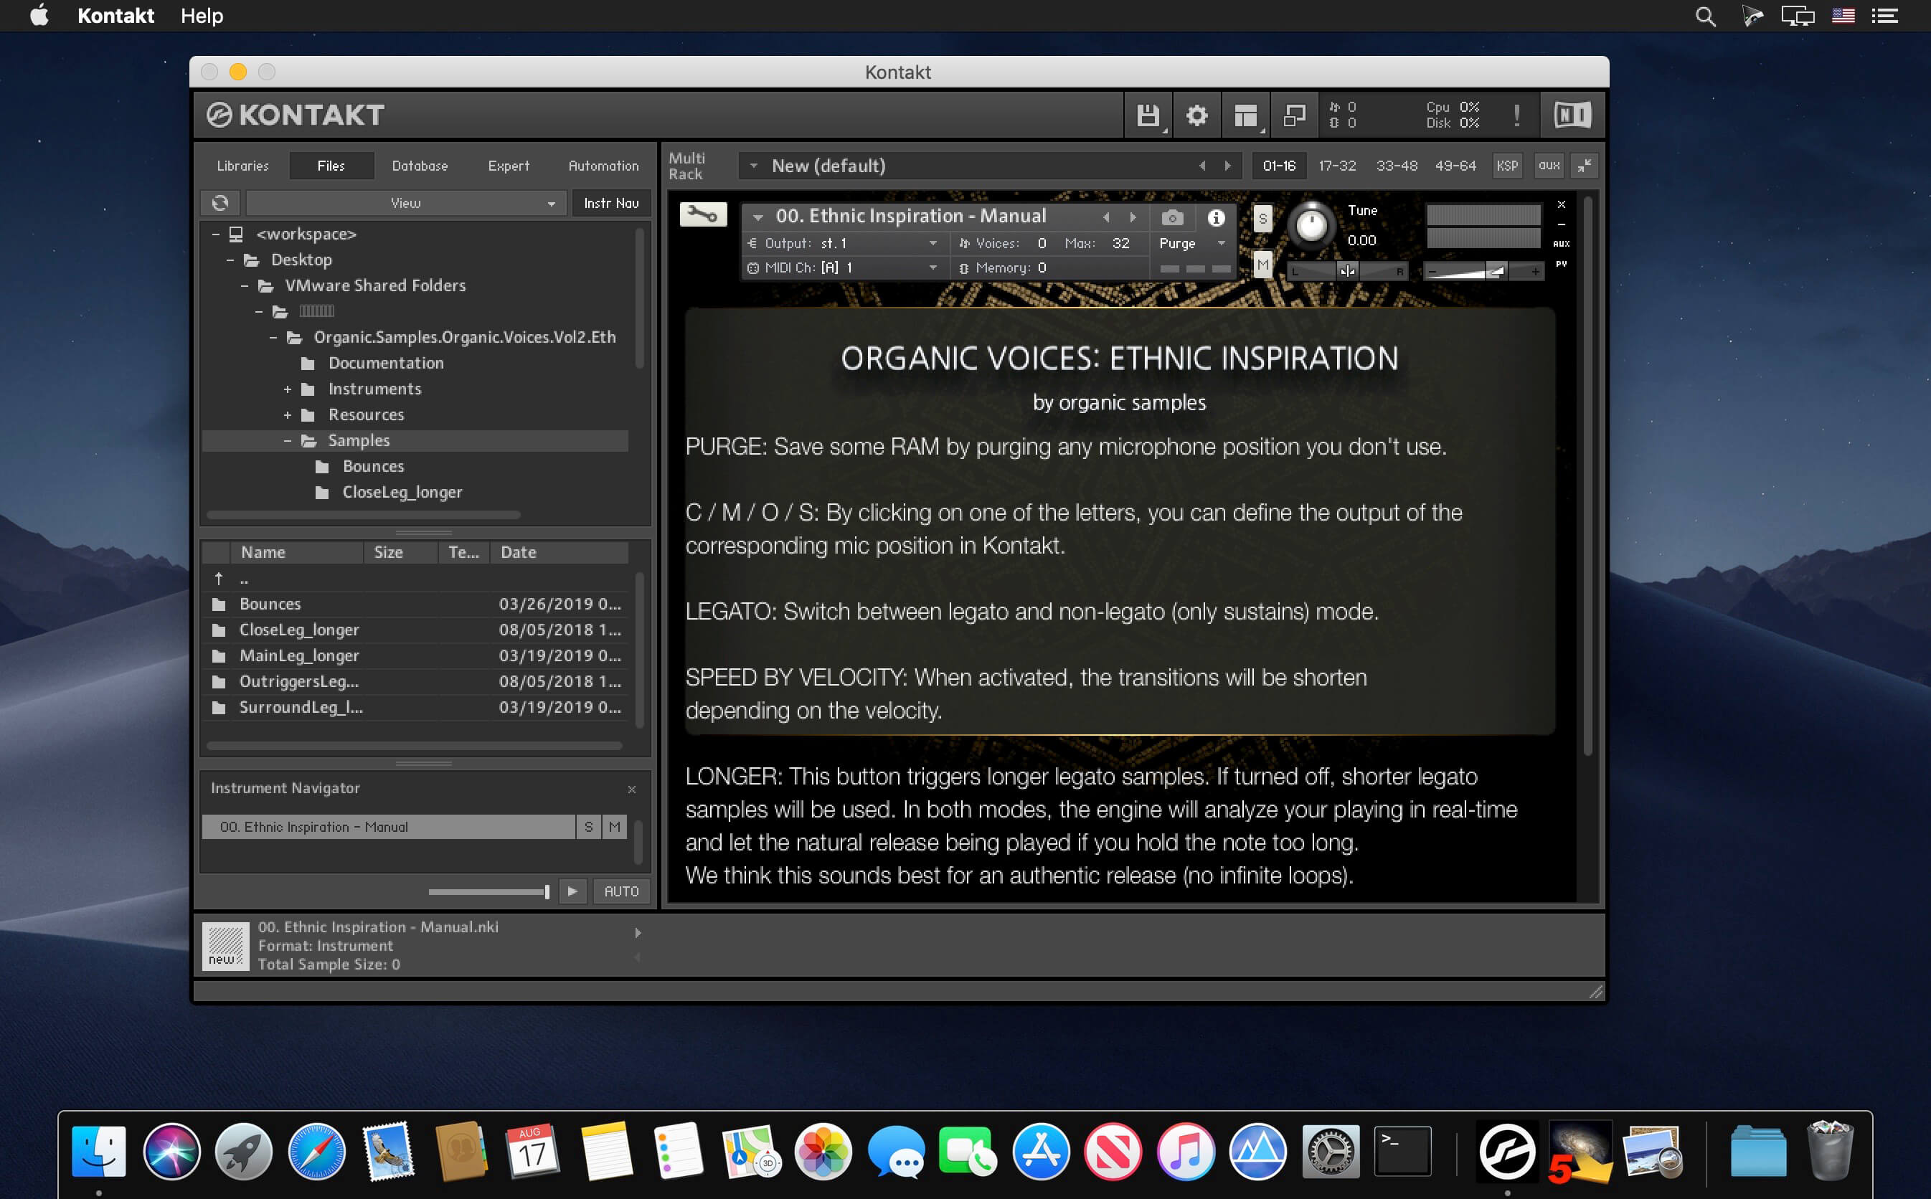Open System Preferences from the Dock

[1330, 1151]
